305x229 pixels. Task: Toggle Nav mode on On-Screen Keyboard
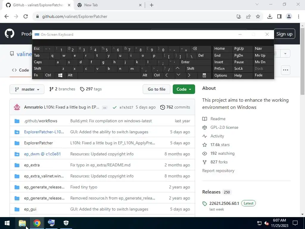pos(263,49)
